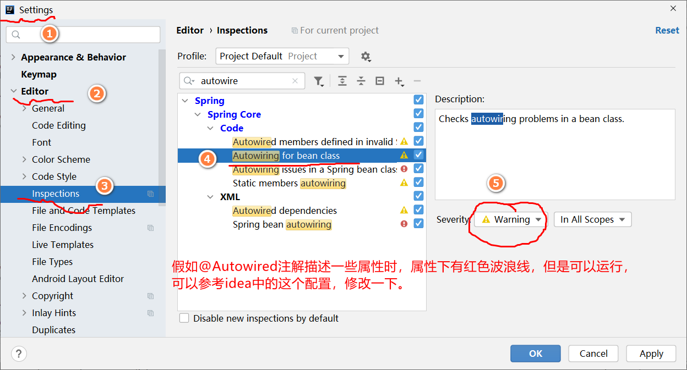Open Font settings page
This screenshot has height=370, width=687.
(41, 142)
